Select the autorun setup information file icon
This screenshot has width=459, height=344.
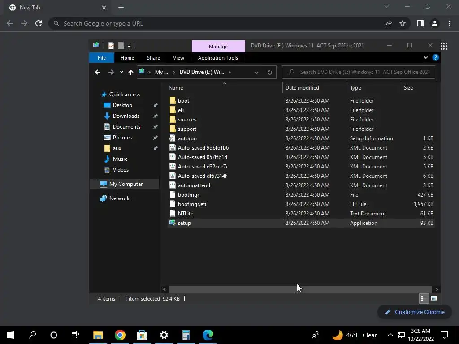coord(173,138)
